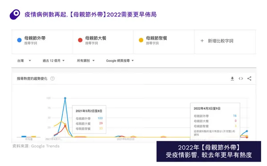This screenshot has width=267, height=166.
Task: Open the Google 網頁搜尋 dropdown
Action: [120, 61]
